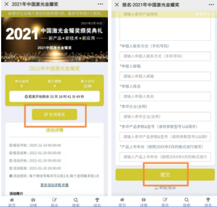Screen dimensions: 217x207
Task: Close the left 2021年中国激光金耀奖 page
Action: (7, 4)
